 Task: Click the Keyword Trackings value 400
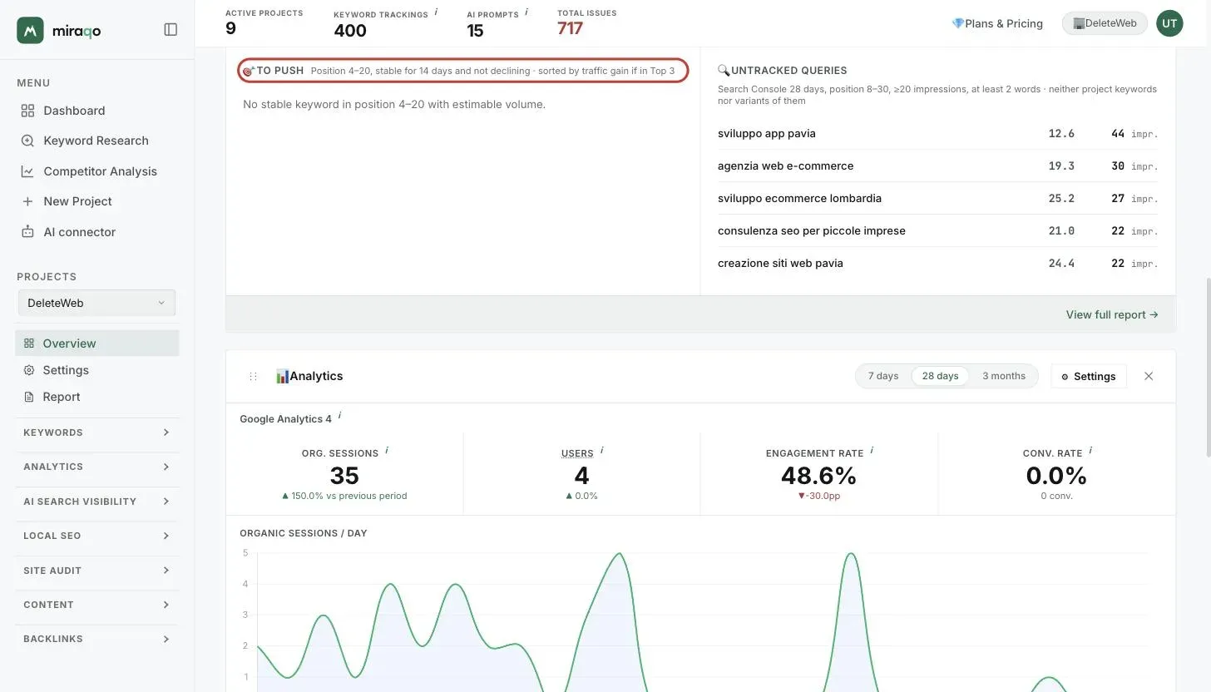pos(350,31)
